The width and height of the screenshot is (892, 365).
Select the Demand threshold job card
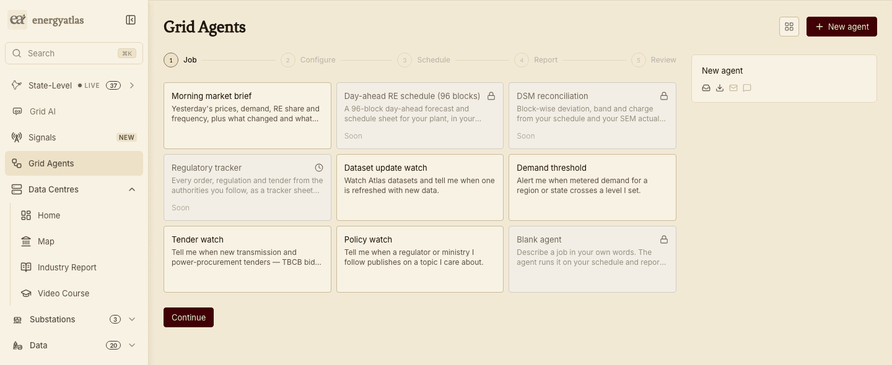(592, 187)
